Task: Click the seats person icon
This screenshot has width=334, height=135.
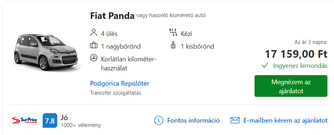Action: [93, 33]
